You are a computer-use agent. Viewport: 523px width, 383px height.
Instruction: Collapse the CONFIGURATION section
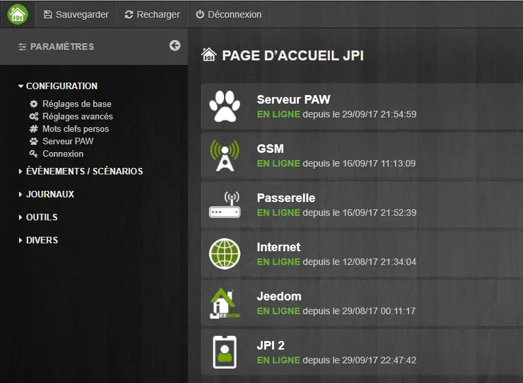58,86
